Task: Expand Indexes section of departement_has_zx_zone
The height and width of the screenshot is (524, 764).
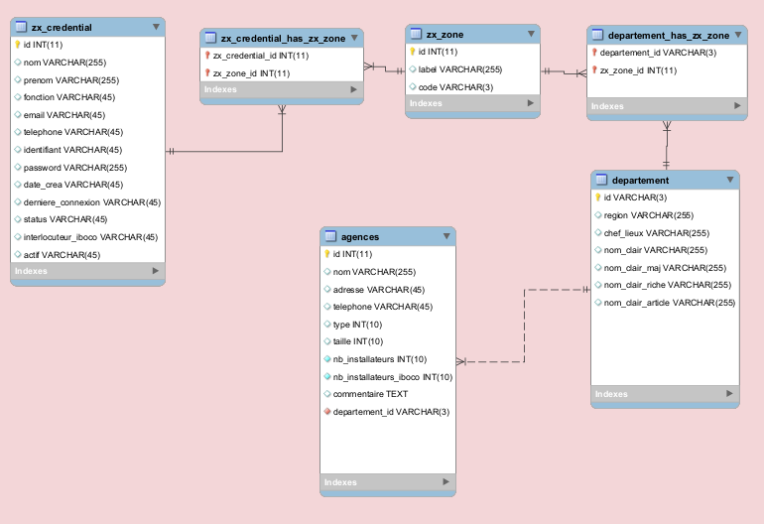Action: coord(737,105)
